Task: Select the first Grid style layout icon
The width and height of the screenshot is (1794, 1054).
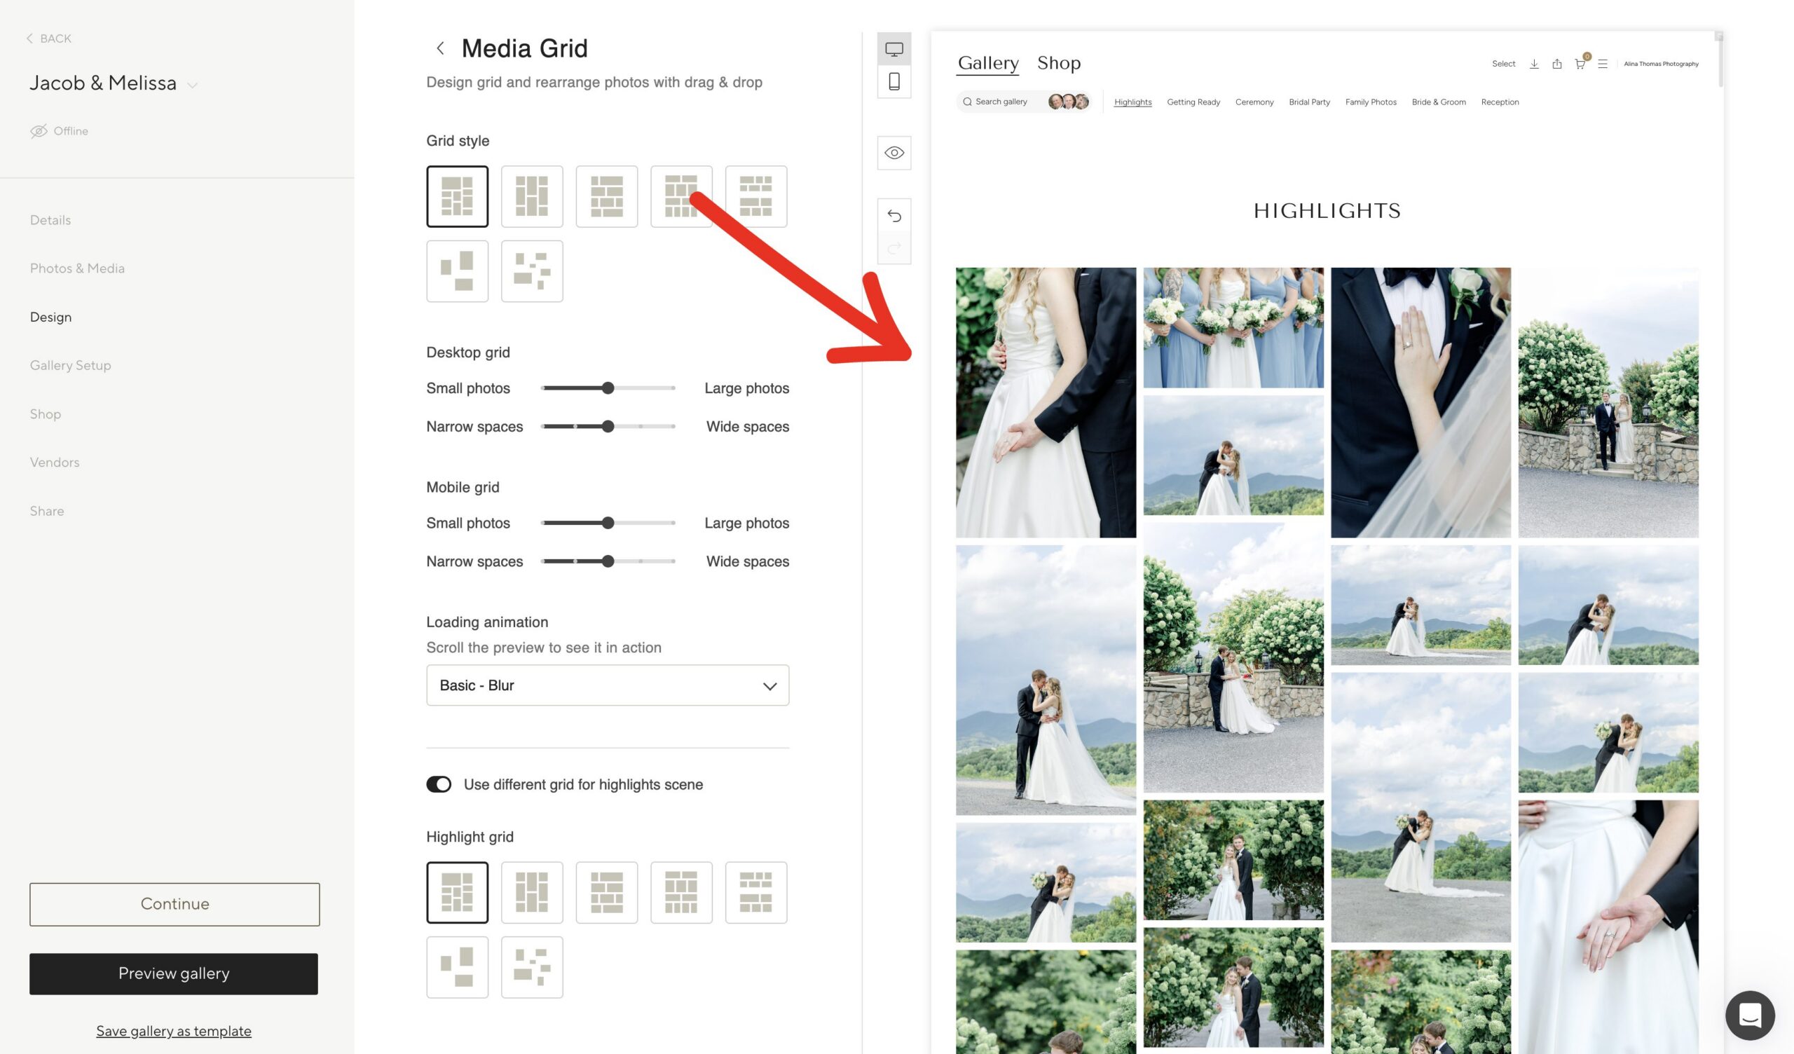Action: coord(457,196)
